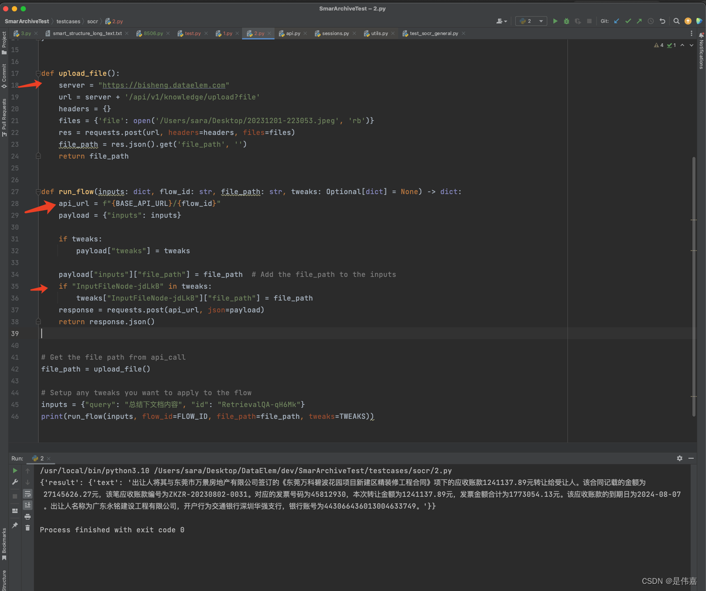
Task: Close the Run tab named 2
Action: [49, 459]
